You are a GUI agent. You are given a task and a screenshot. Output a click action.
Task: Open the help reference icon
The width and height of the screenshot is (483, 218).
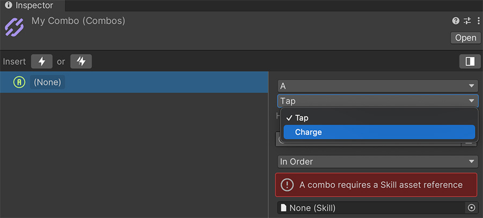[456, 21]
